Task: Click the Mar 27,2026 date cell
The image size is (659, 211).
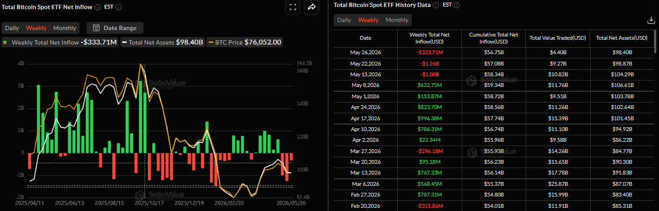Action: pos(366,151)
